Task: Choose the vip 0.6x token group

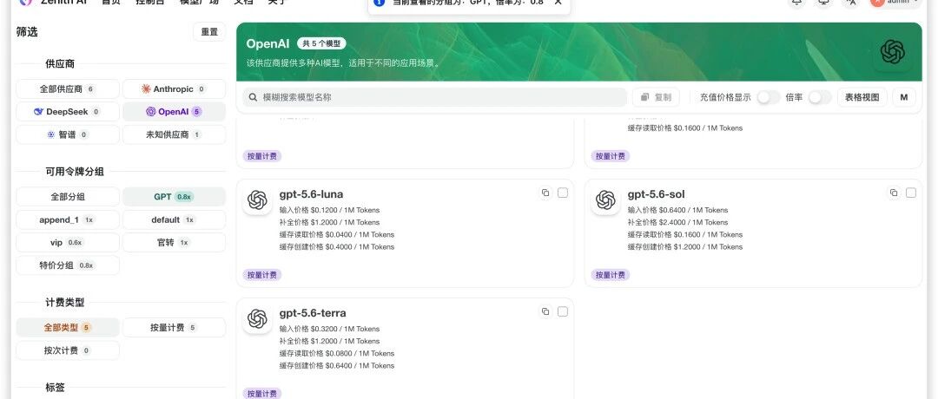Action: click(x=68, y=243)
